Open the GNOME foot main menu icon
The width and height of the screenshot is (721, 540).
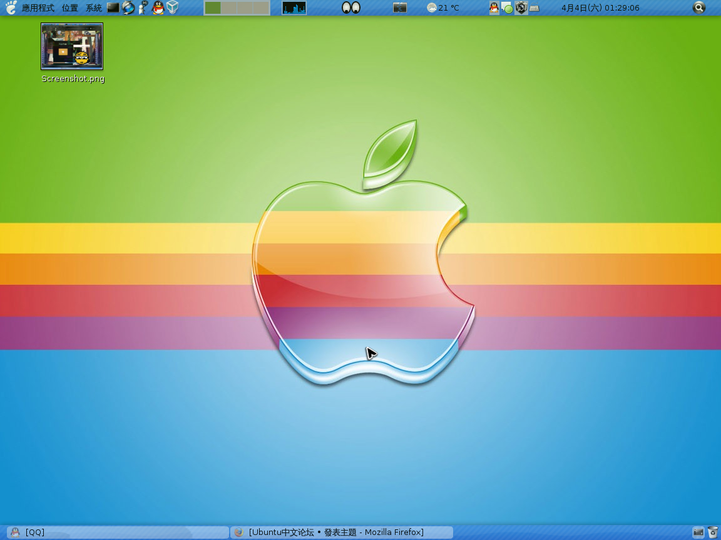pyautogui.click(x=11, y=7)
